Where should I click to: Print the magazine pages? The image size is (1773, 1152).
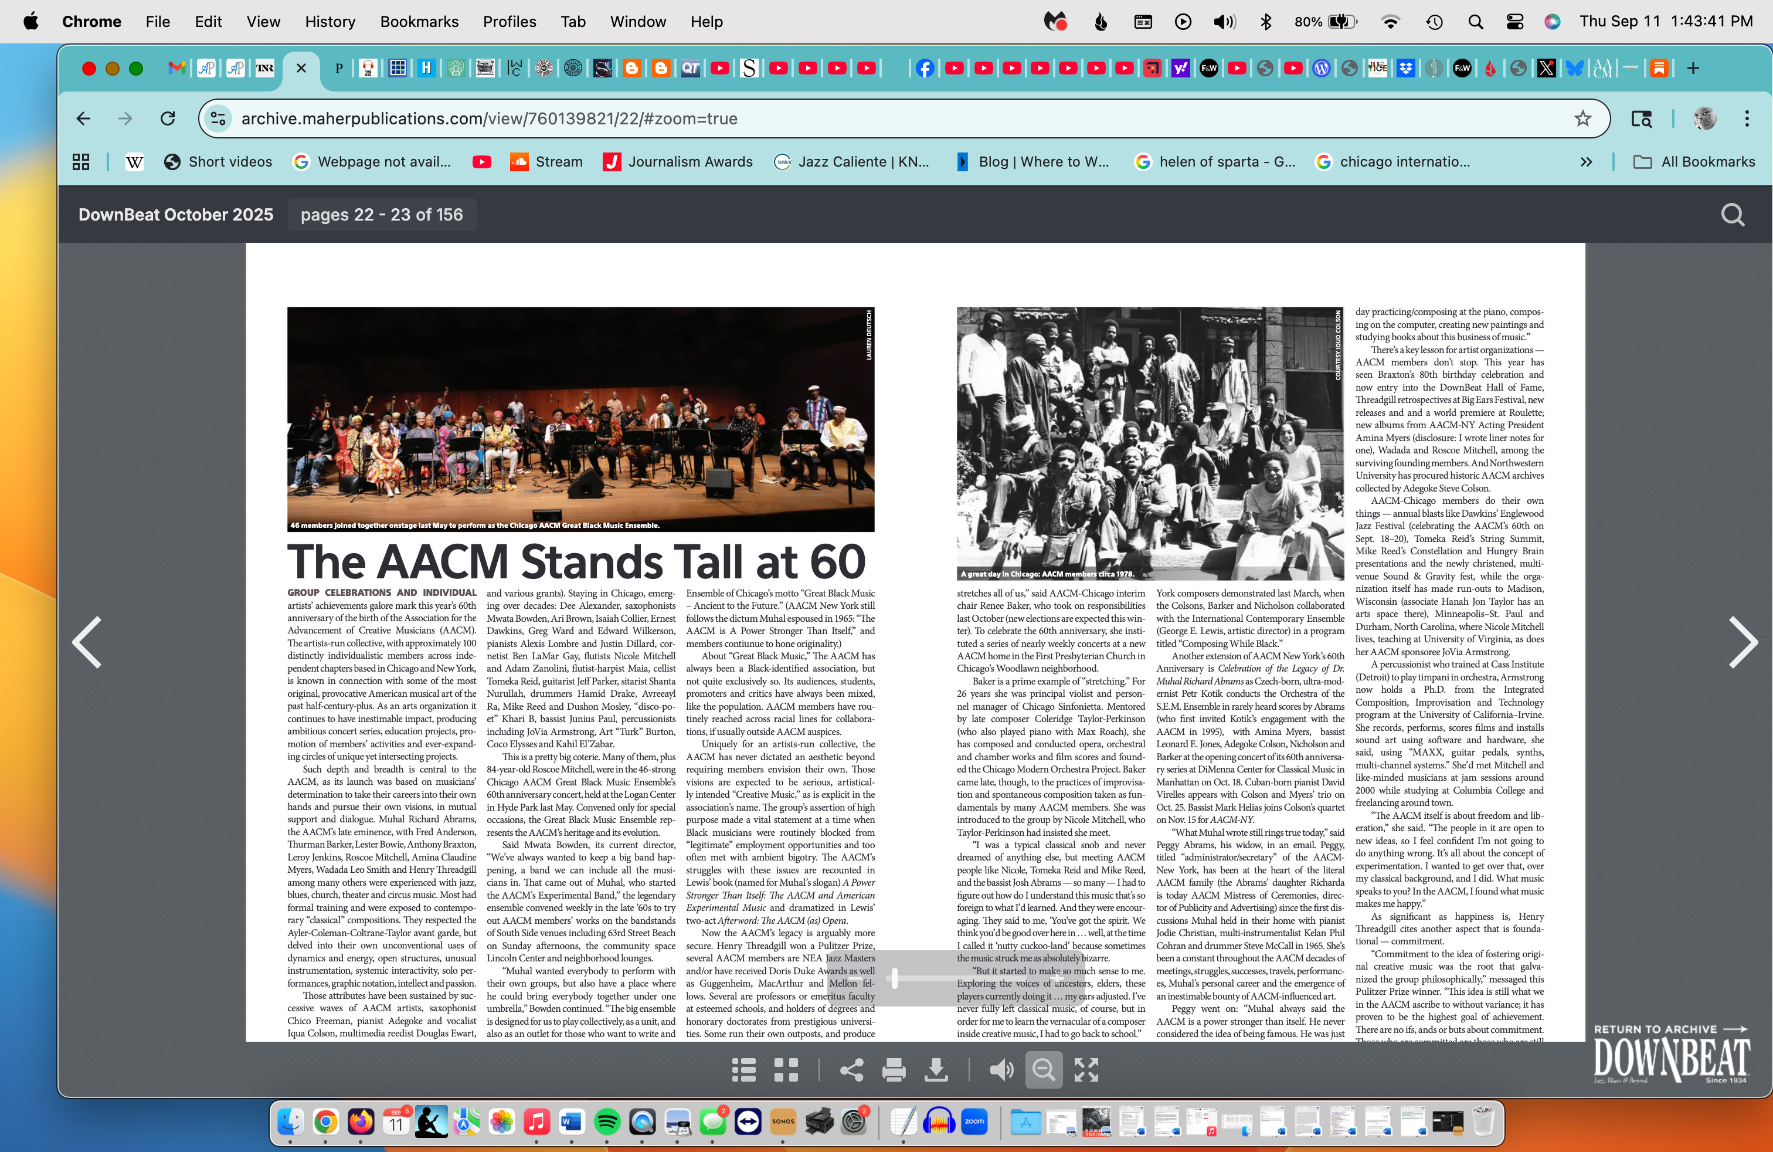[893, 1070]
